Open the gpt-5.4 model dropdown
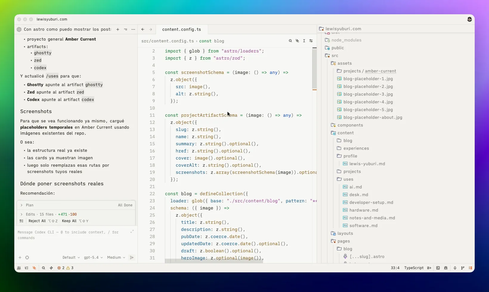Viewport: 489px width, 292px height. click(x=93, y=258)
